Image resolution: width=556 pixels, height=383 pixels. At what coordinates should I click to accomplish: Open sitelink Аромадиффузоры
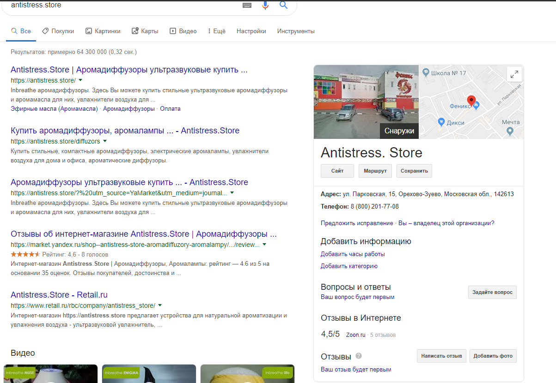coord(129,109)
